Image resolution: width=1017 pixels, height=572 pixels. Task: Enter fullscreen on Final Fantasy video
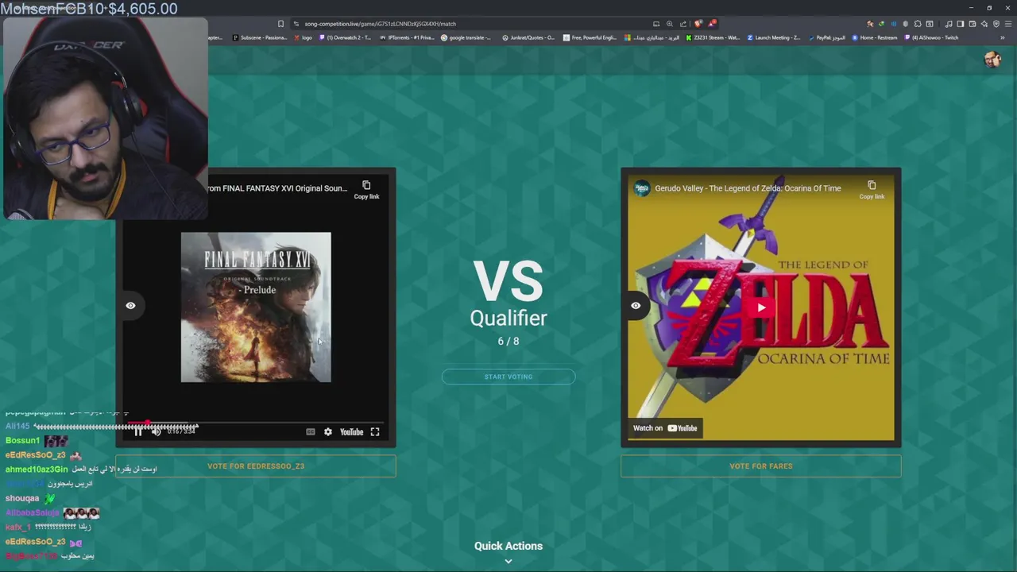[x=375, y=432]
